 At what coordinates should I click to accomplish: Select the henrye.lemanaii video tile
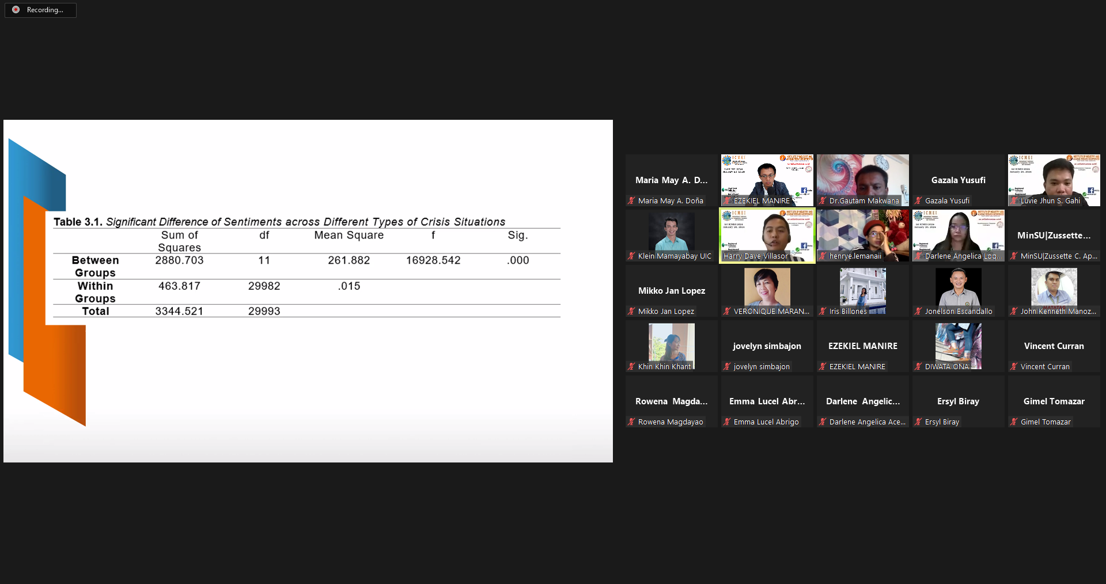[862, 235]
